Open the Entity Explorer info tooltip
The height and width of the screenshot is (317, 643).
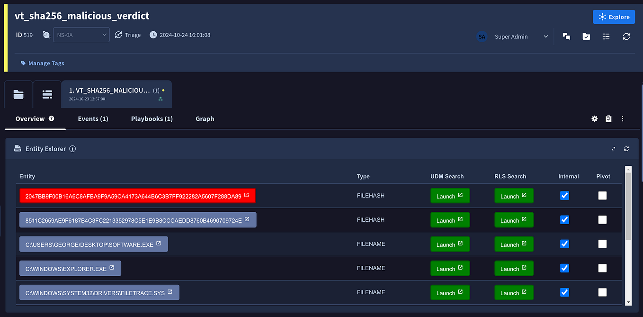(72, 148)
